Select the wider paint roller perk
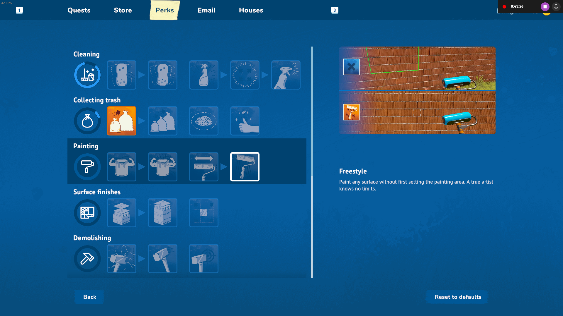This screenshot has width=563, height=316. (x=204, y=167)
